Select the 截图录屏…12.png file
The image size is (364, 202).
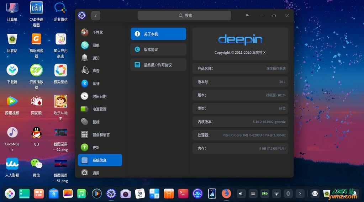point(60,139)
